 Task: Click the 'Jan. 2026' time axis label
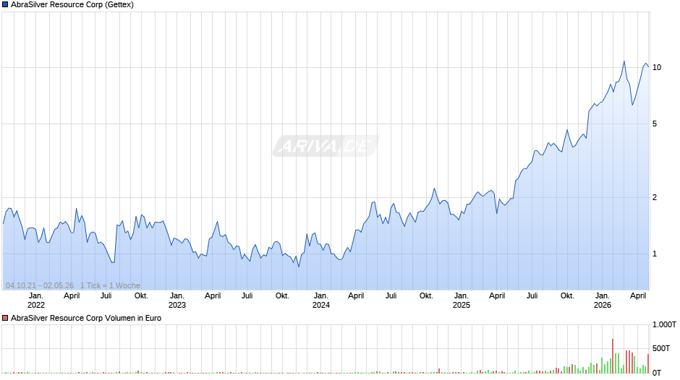[x=603, y=301]
